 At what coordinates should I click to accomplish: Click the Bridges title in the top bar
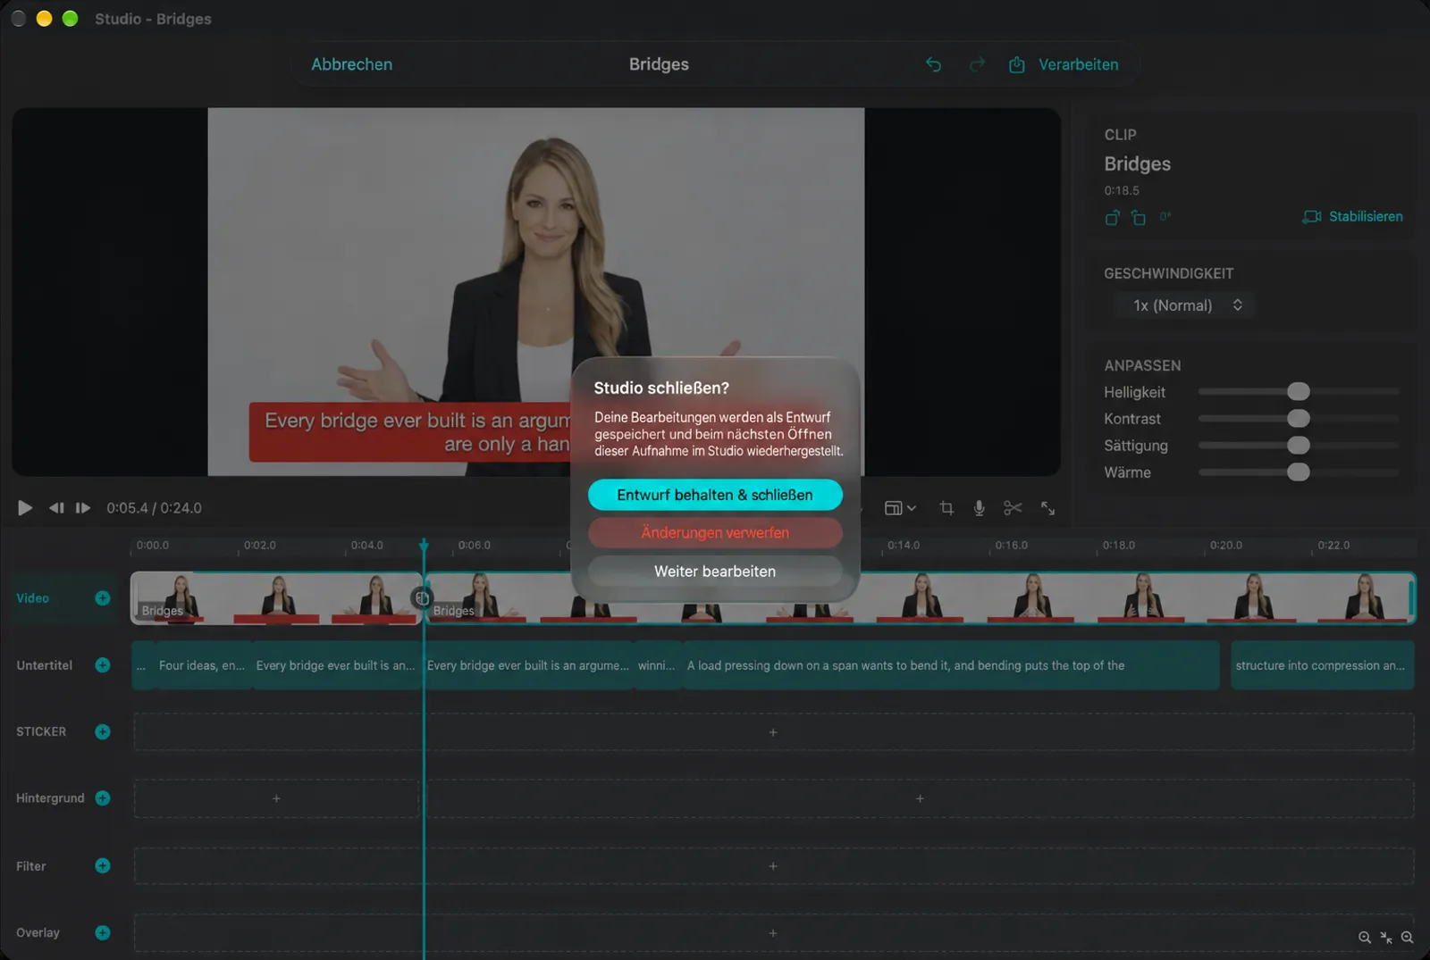[659, 64]
